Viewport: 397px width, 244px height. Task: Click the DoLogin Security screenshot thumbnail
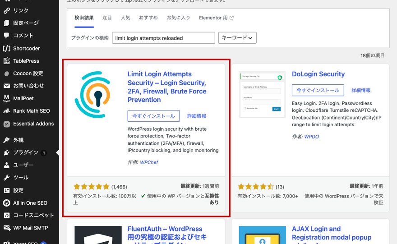(x=262, y=95)
